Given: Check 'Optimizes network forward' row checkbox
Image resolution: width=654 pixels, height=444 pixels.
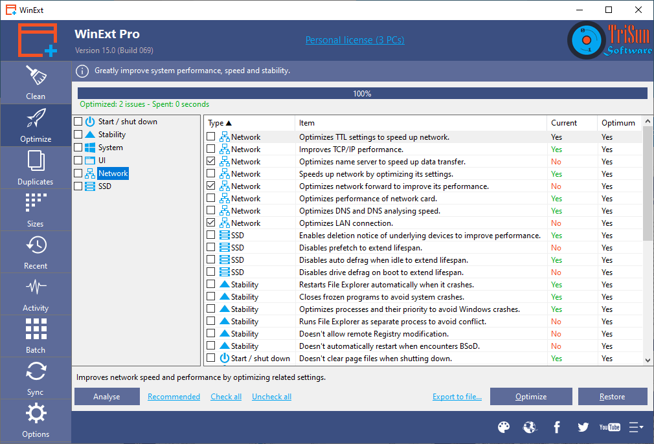Looking at the screenshot, I should [211, 186].
